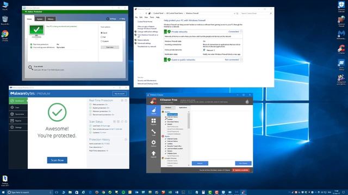Open the CCleaner Registry section
Image resolution: width=348 pixels, height=195 pixels.
pyautogui.click(x=153, y=121)
